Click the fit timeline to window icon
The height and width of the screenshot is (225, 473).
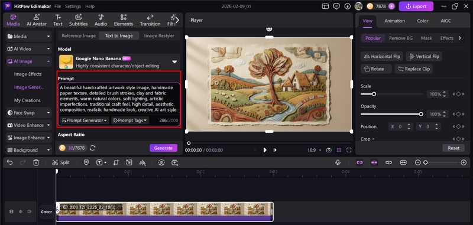pos(403,162)
